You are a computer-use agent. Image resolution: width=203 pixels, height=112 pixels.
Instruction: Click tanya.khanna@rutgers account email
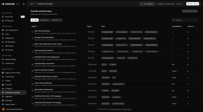[x=15, y=109]
